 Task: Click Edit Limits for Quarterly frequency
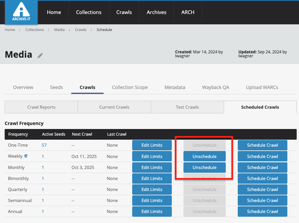click(152, 189)
